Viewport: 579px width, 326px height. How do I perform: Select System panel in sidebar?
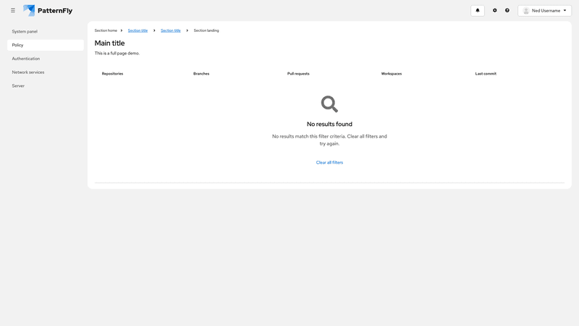point(25,32)
